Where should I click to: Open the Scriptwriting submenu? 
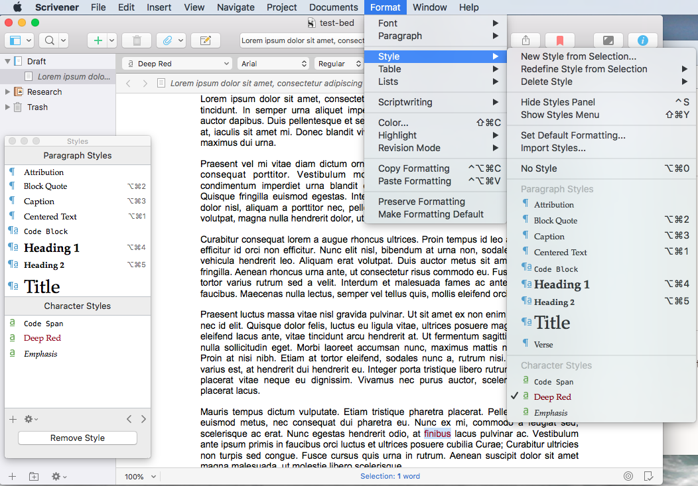click(435, 102)
